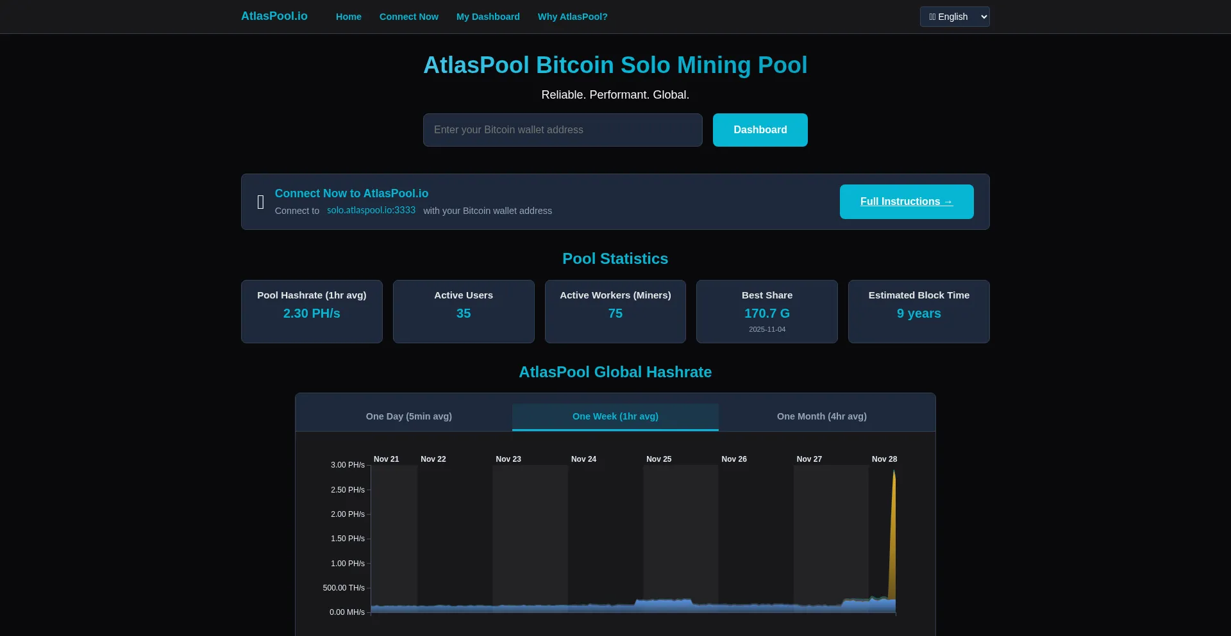
Task: Click the AtlasPool.io logo link
Action: [x=274, y=16]
